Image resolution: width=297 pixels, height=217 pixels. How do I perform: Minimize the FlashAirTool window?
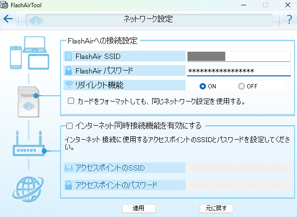point(244,5)
